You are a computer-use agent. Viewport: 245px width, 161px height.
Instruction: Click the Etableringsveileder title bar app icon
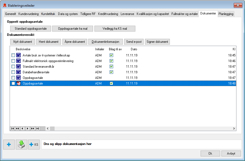click(x=5, y=5)
